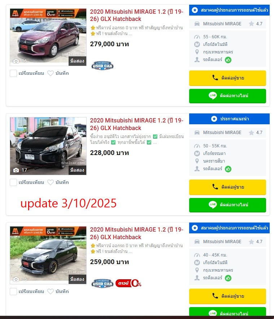Click the heart icon under the 259,000 baht listing

coord(51,291)
